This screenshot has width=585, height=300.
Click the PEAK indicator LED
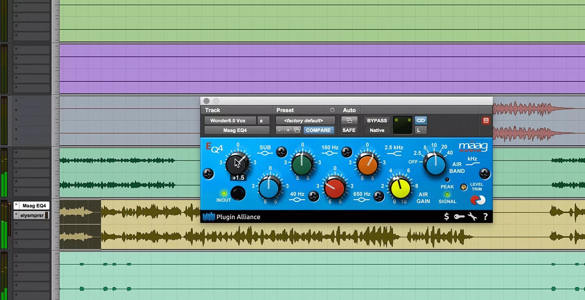pyautogui.click(x=447, y=180)
